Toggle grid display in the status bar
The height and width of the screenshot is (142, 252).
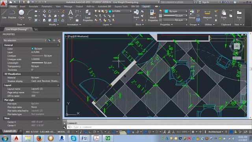69,132
